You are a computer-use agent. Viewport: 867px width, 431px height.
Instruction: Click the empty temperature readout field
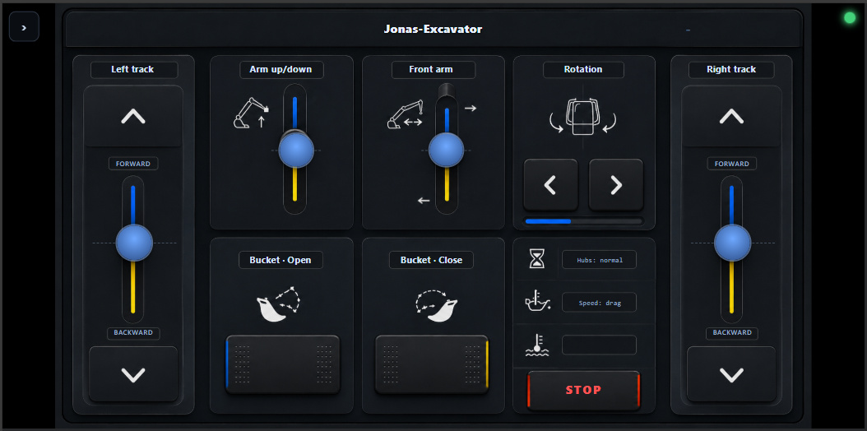[x=599, y=345]
